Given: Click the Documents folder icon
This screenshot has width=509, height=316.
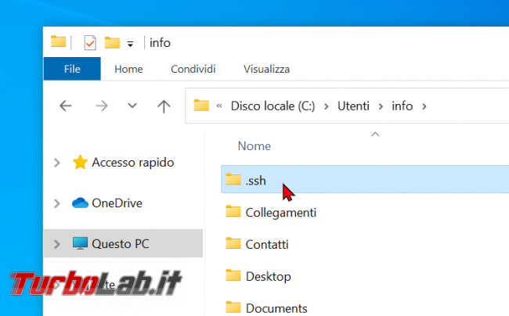Looking at the screenshot, I should [x=233, y=307].
